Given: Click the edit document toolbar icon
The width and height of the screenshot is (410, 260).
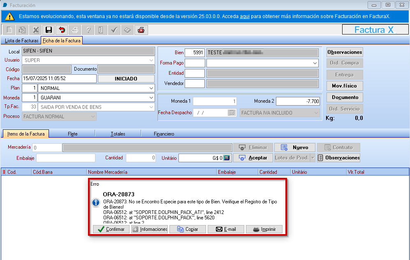Looking at the screenshot, I should click(x=22, y=30).
